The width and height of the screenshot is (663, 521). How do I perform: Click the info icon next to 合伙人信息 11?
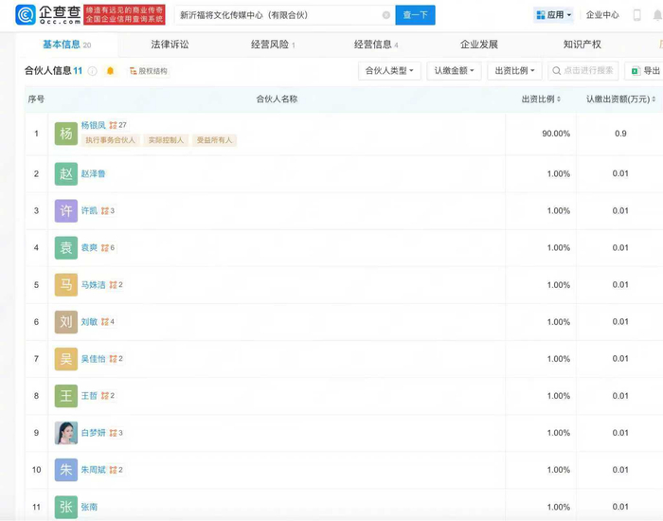tap(93, 71)
